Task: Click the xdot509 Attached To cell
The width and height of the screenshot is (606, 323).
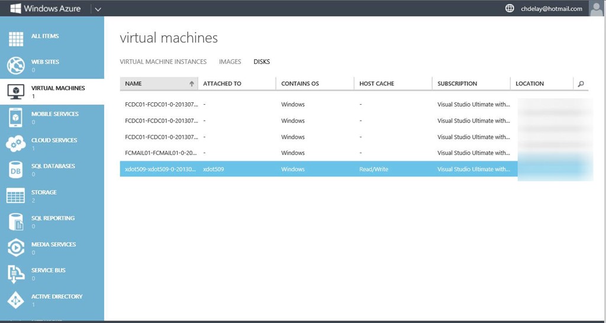Action: tap(214, 169)
